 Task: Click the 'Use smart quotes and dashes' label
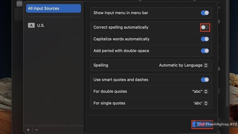(x=121, y=80)
